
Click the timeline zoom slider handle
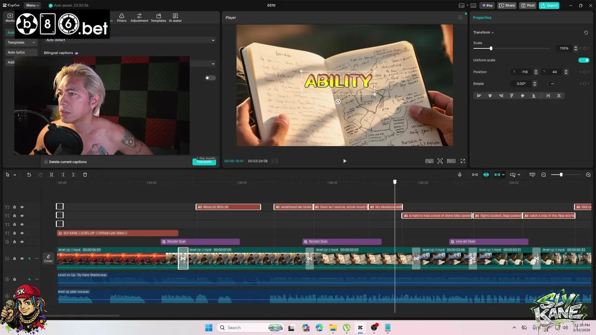point(561,174)
